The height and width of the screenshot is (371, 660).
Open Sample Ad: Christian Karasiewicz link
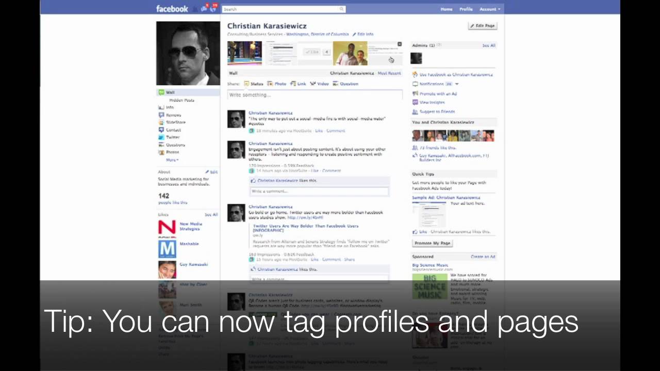[446, 197]
